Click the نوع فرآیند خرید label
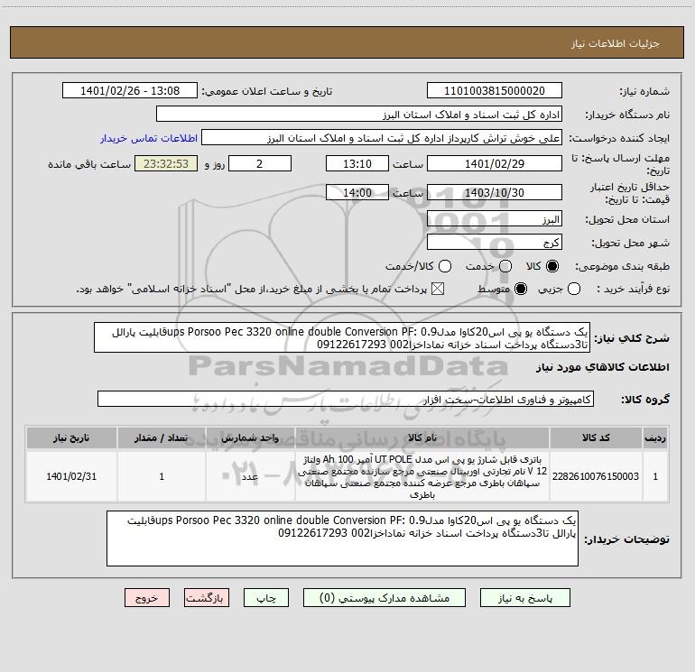 [633, 289]
